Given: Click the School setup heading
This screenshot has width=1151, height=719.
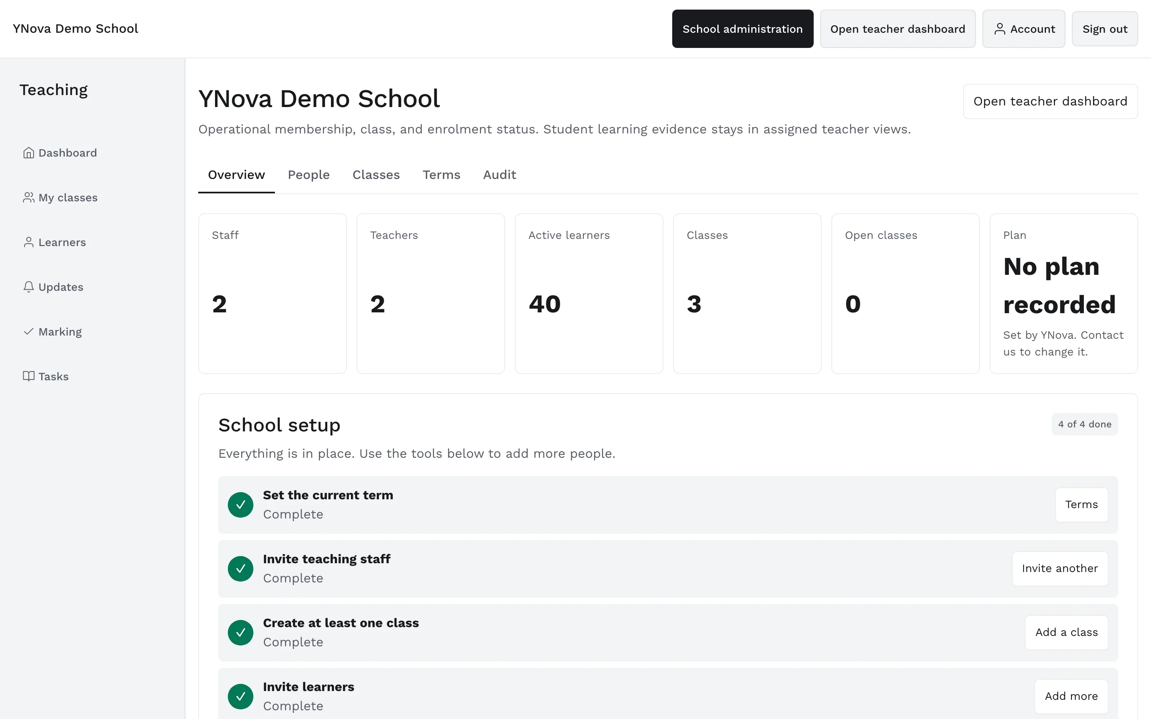Looking at the screenshot, I should pos(279,425).
